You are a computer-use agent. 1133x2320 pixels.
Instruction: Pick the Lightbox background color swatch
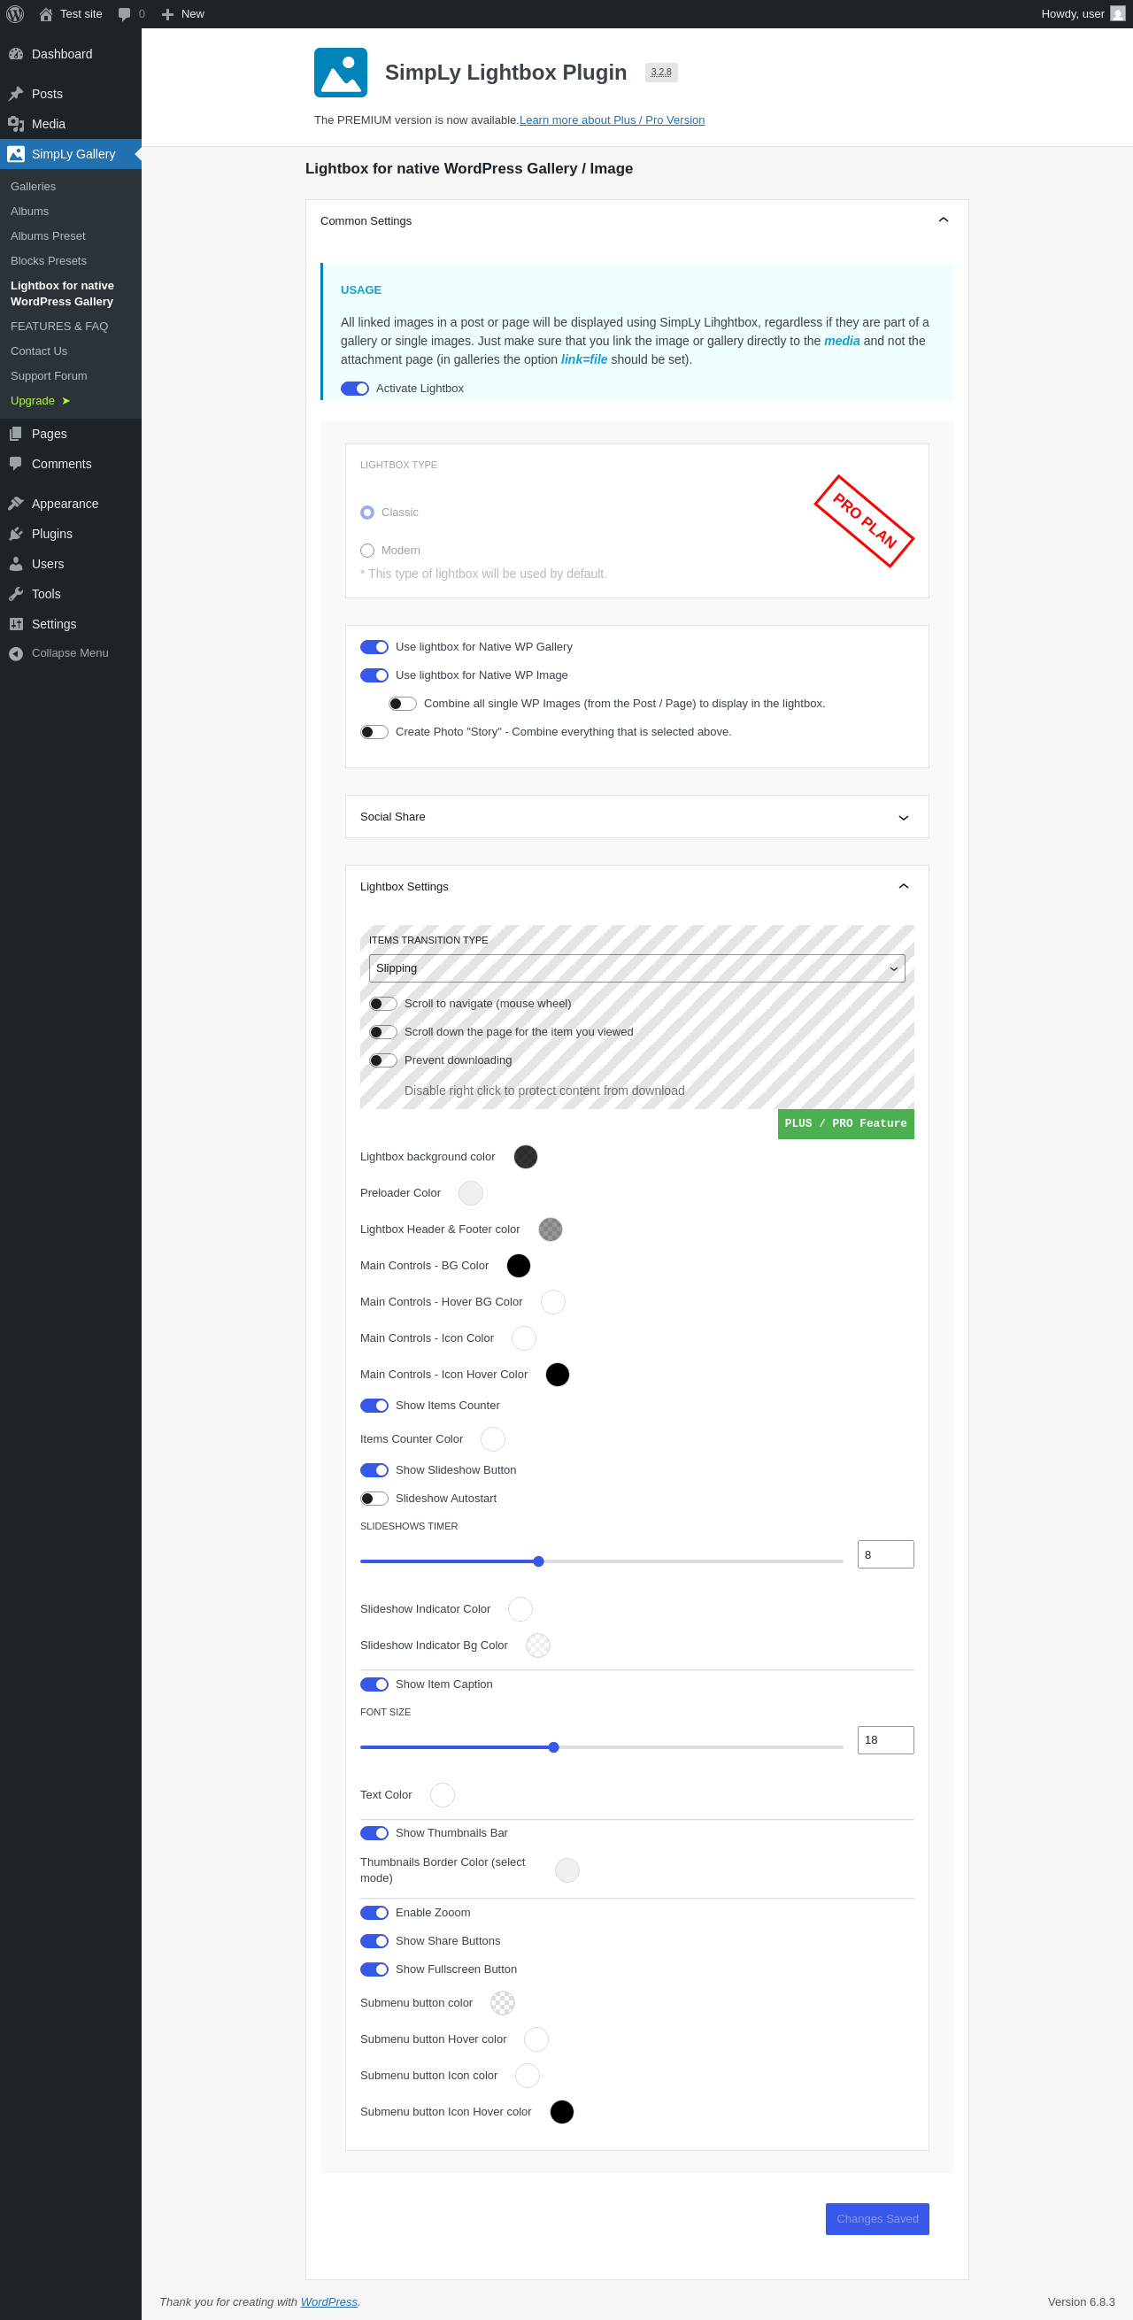pos(526,1157)
